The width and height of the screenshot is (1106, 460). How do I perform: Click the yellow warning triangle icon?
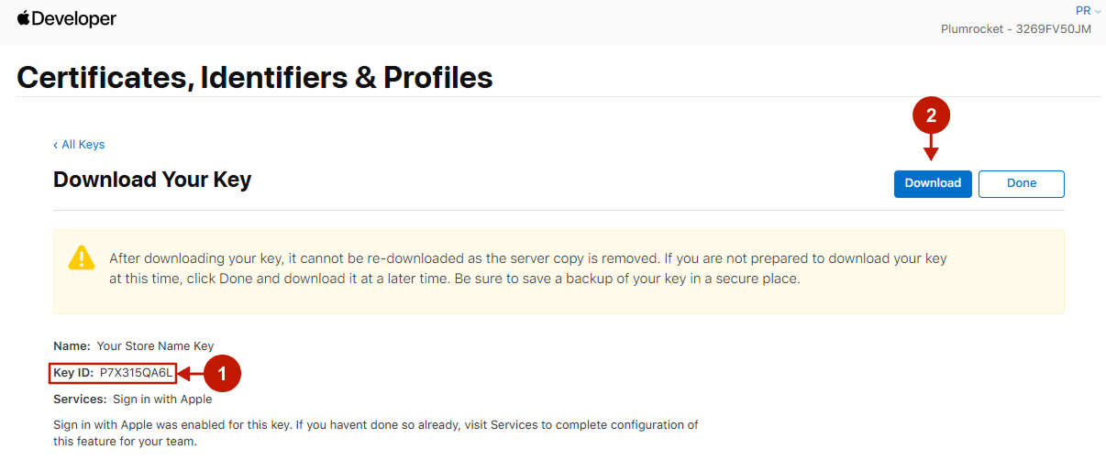(x=83, y=257)
